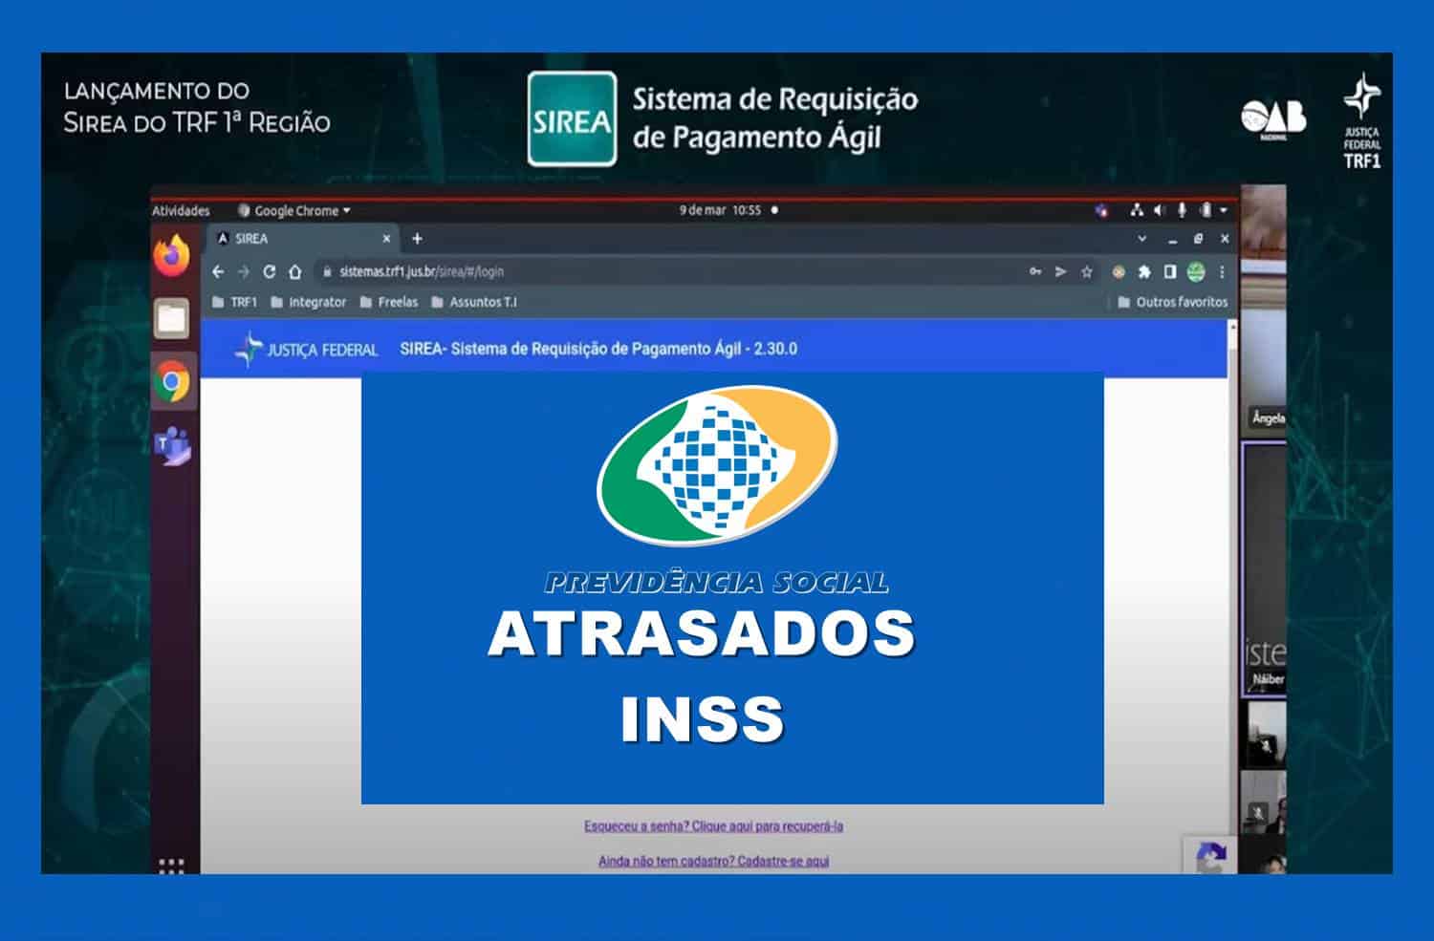Launch Microsoft Teams from the dock
Image resolution: width=1434 pixels, height=941 pixels.
pyautogui.click(x=173, y=445)
